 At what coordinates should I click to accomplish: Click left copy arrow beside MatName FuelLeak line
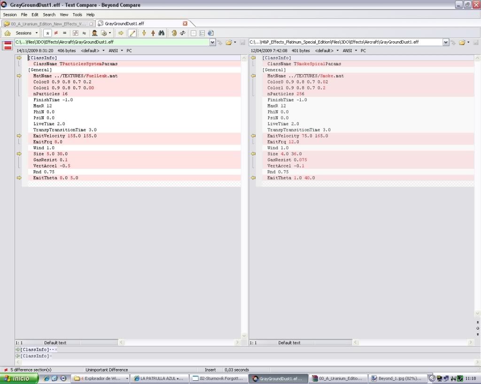19,75
